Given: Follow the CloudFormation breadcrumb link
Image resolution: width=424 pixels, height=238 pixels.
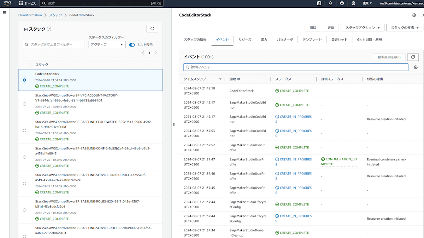Looking at the screenshot, I should tap(30, 15).
